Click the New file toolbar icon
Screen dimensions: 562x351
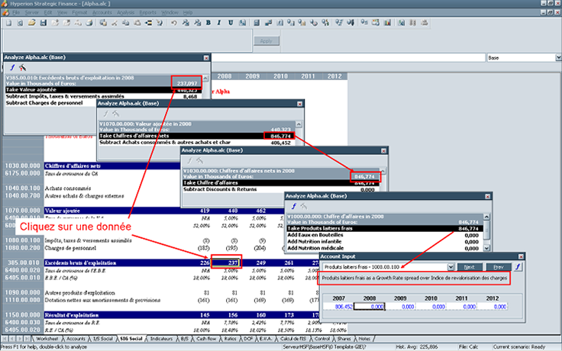point(8,23)
